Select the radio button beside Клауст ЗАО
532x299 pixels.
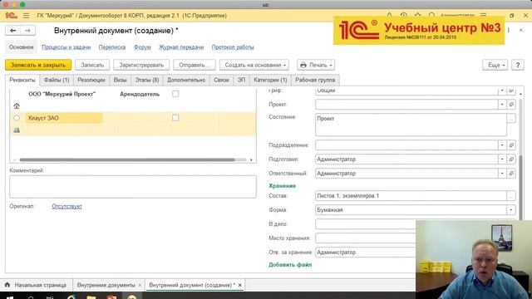click(x=17, y=118)
